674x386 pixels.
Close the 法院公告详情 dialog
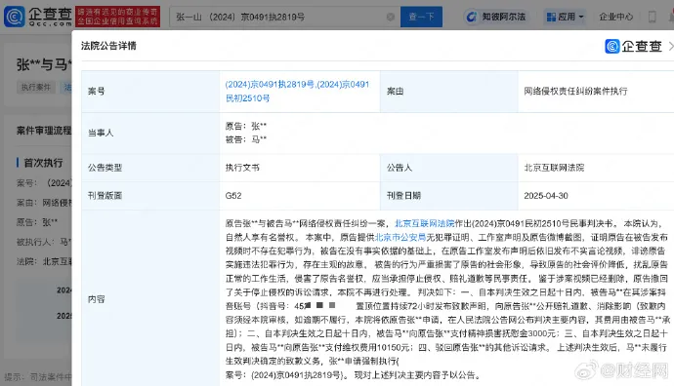pyautogui.click(x=670, y=46)
